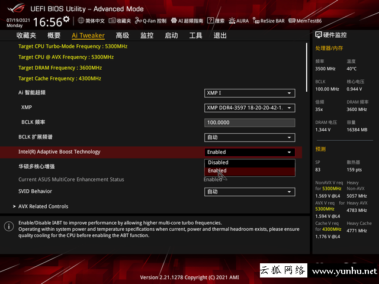Click the 硬件监控 monitor icon
Screen dimensions: 379x284
pos(319,35)
